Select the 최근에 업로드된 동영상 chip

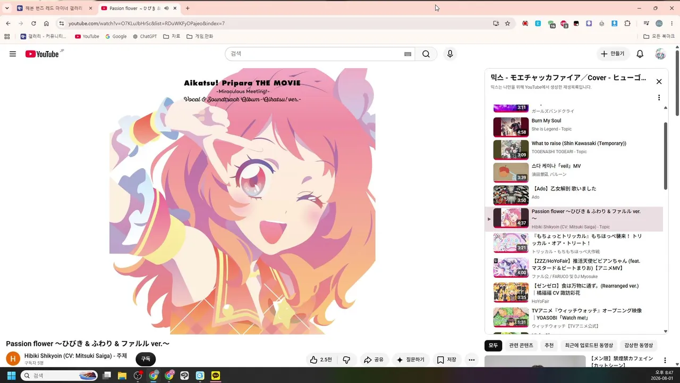(589, 346)
